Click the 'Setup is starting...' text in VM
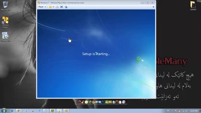Screen dimensions: 201x113 click(96, 54)
